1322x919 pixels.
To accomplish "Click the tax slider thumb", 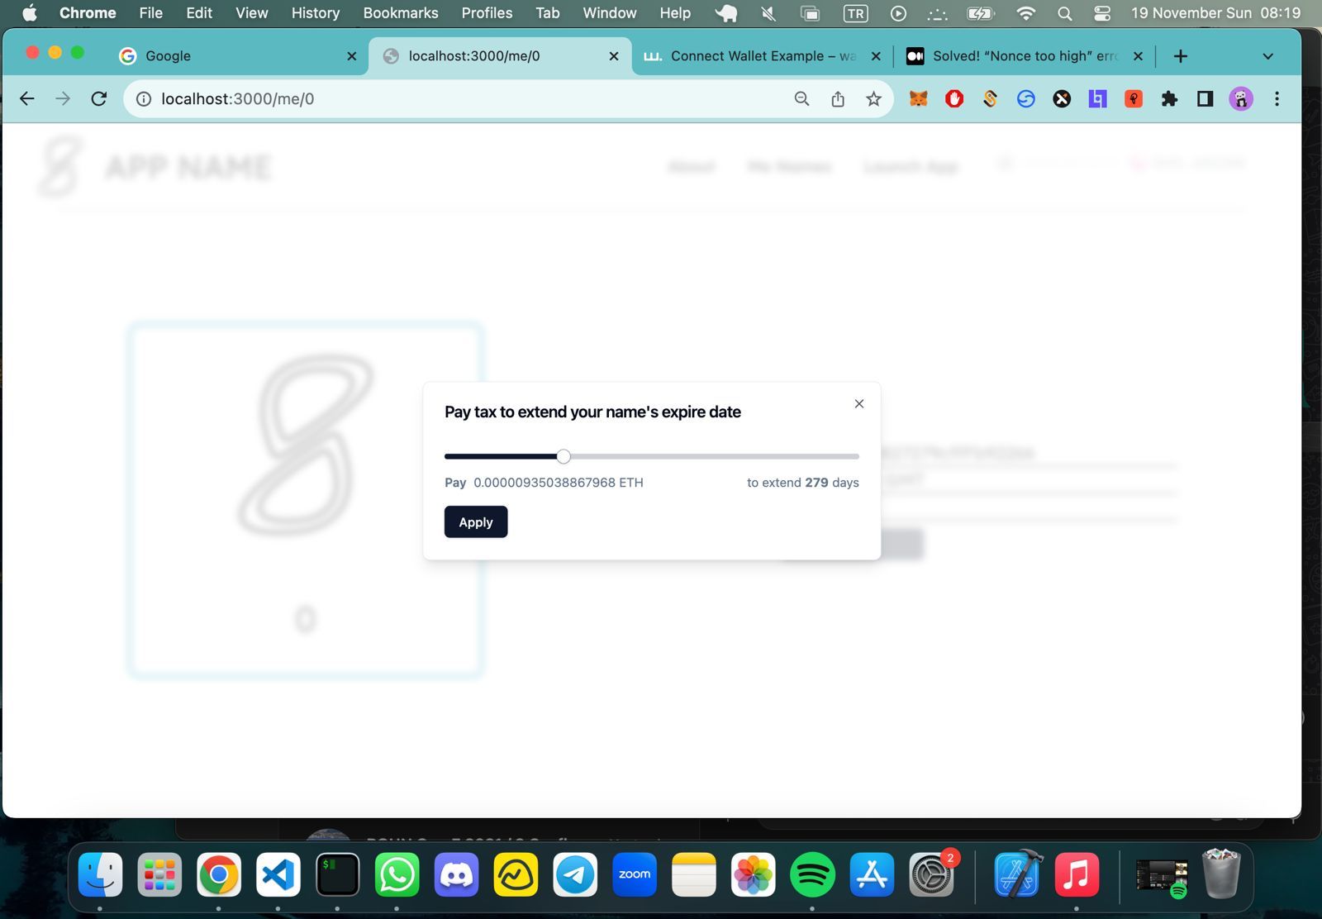I will 564,456.
